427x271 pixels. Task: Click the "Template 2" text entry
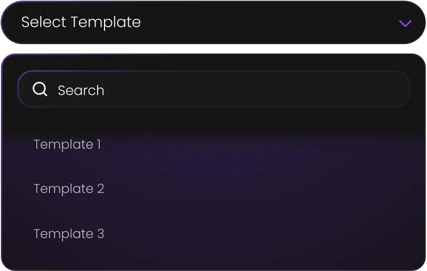click(x=69, y=189)
